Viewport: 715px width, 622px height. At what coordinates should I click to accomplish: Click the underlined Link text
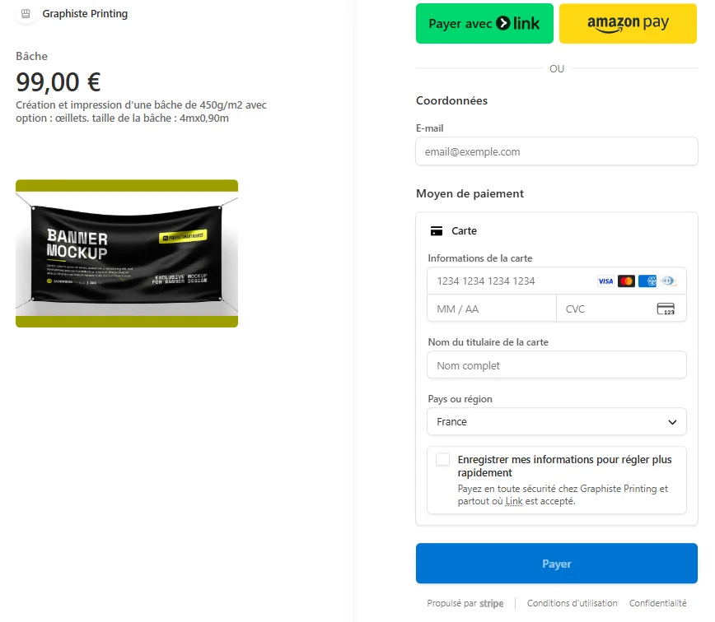[514, 501]
